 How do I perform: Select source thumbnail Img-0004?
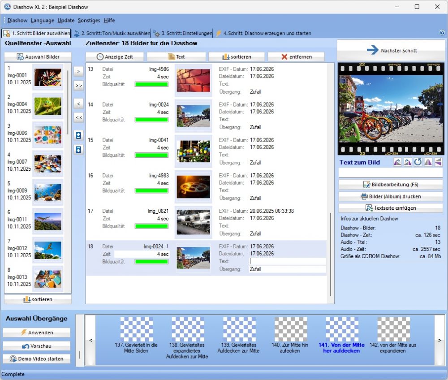(x=48, y=106)
